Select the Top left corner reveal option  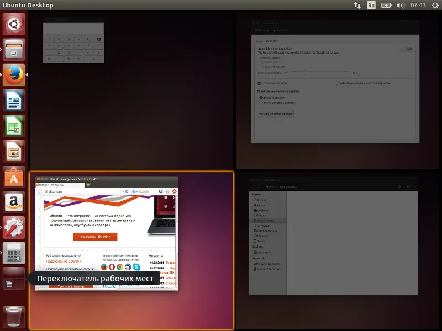262,67
